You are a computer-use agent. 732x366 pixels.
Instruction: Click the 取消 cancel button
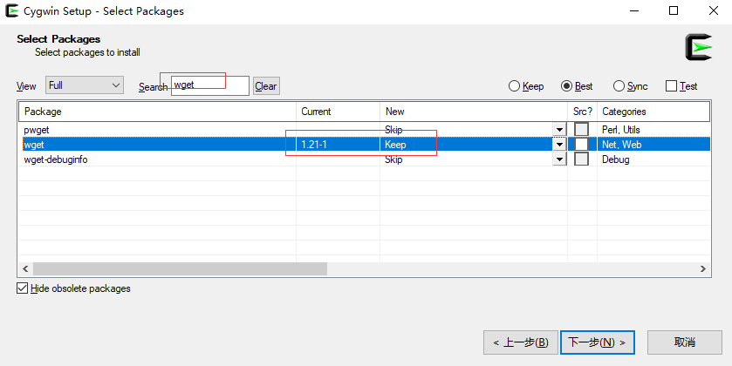click(x=685, y=342)
